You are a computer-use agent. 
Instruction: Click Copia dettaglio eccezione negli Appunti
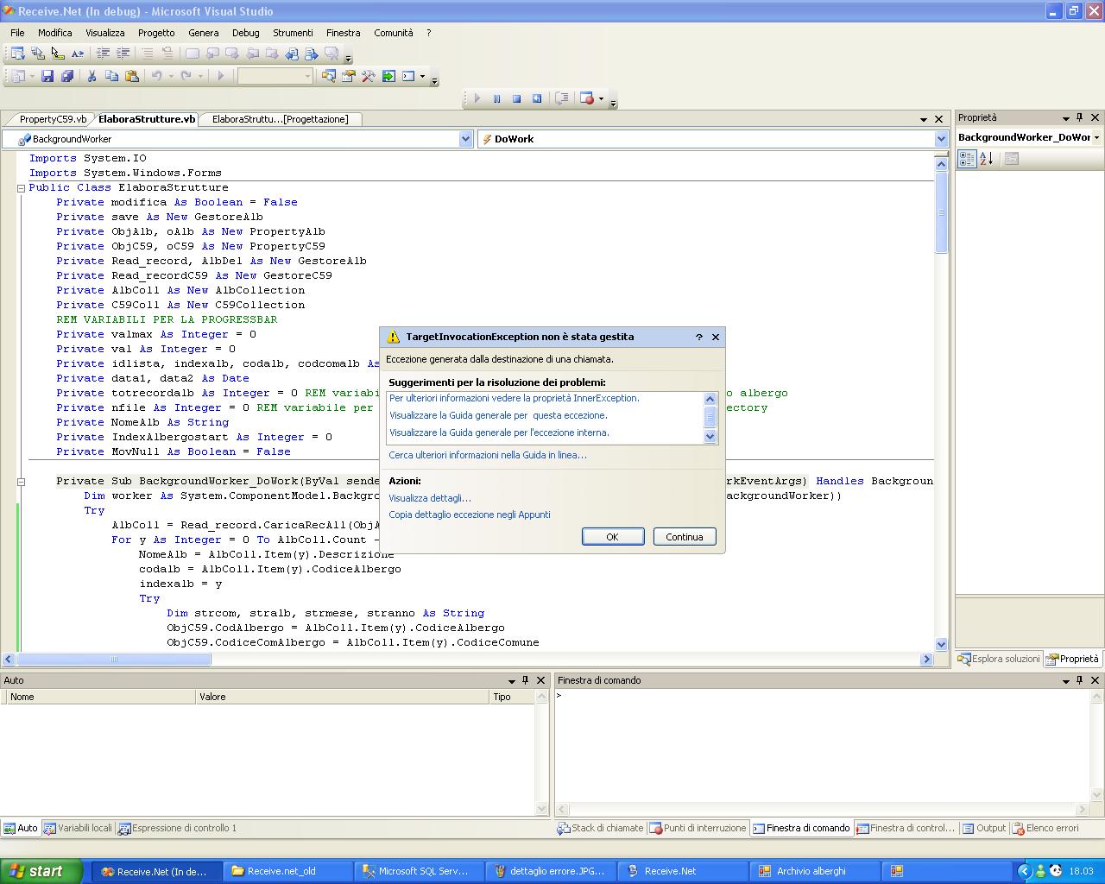(x=470, y=515)
